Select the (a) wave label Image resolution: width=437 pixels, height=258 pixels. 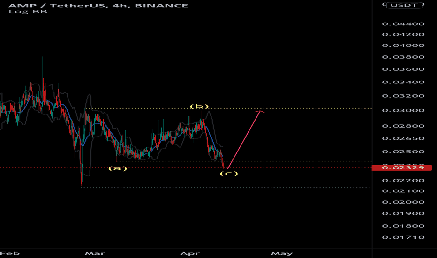[118, 168]
